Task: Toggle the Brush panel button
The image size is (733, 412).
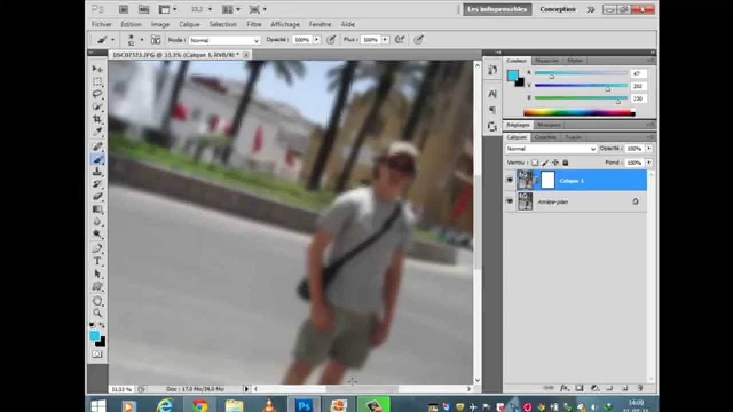Action: (155, 40)
